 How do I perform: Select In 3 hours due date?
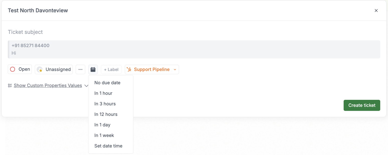[x=105, y=104]
